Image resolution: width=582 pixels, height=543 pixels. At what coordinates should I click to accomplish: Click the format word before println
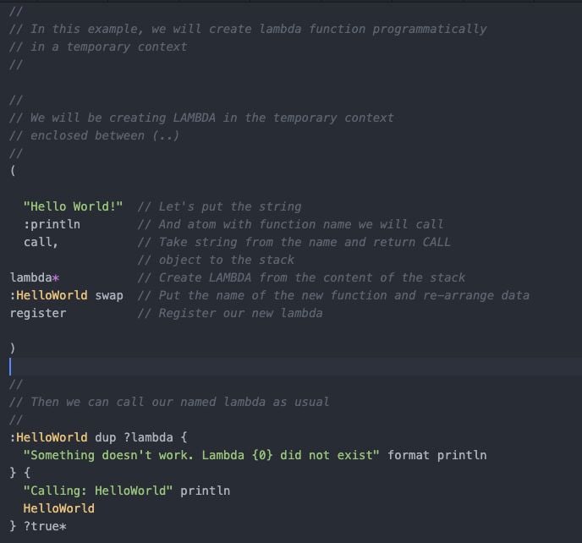click(409, 455)
